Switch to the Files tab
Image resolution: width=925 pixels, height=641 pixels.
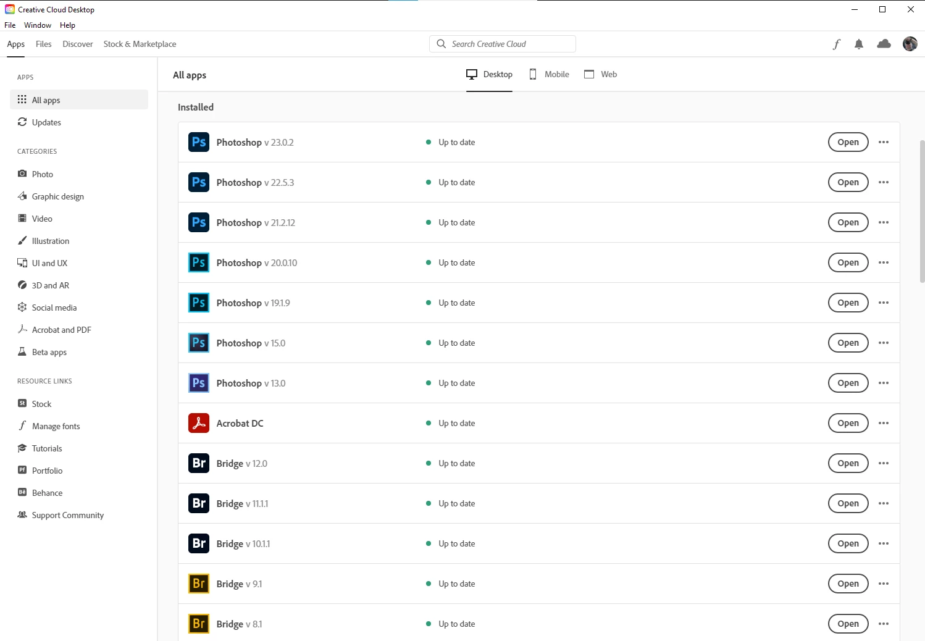pos(44,44)
